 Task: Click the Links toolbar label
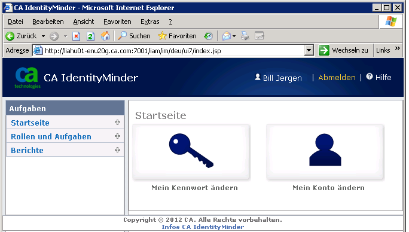tap(383, 50)
